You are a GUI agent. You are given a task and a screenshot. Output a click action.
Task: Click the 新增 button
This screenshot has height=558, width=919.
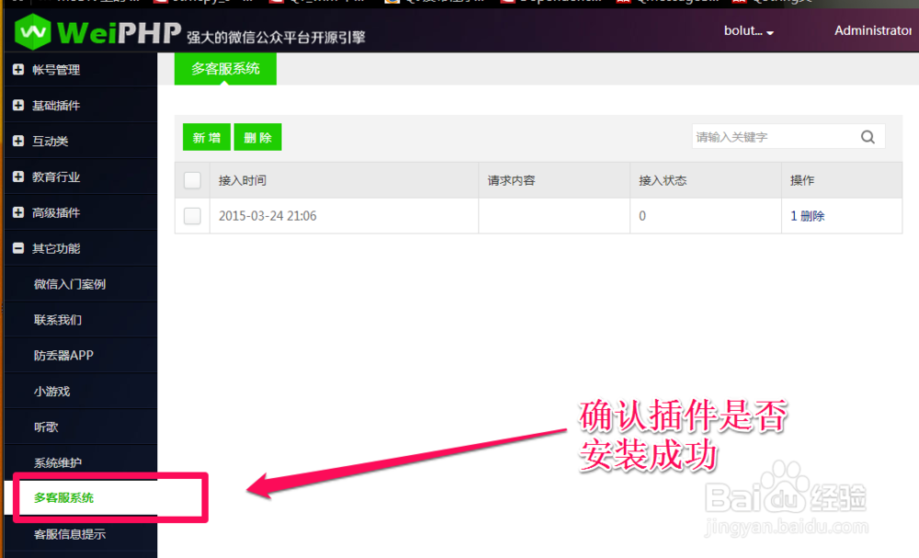pyautogui.click(x=206, y=137)
